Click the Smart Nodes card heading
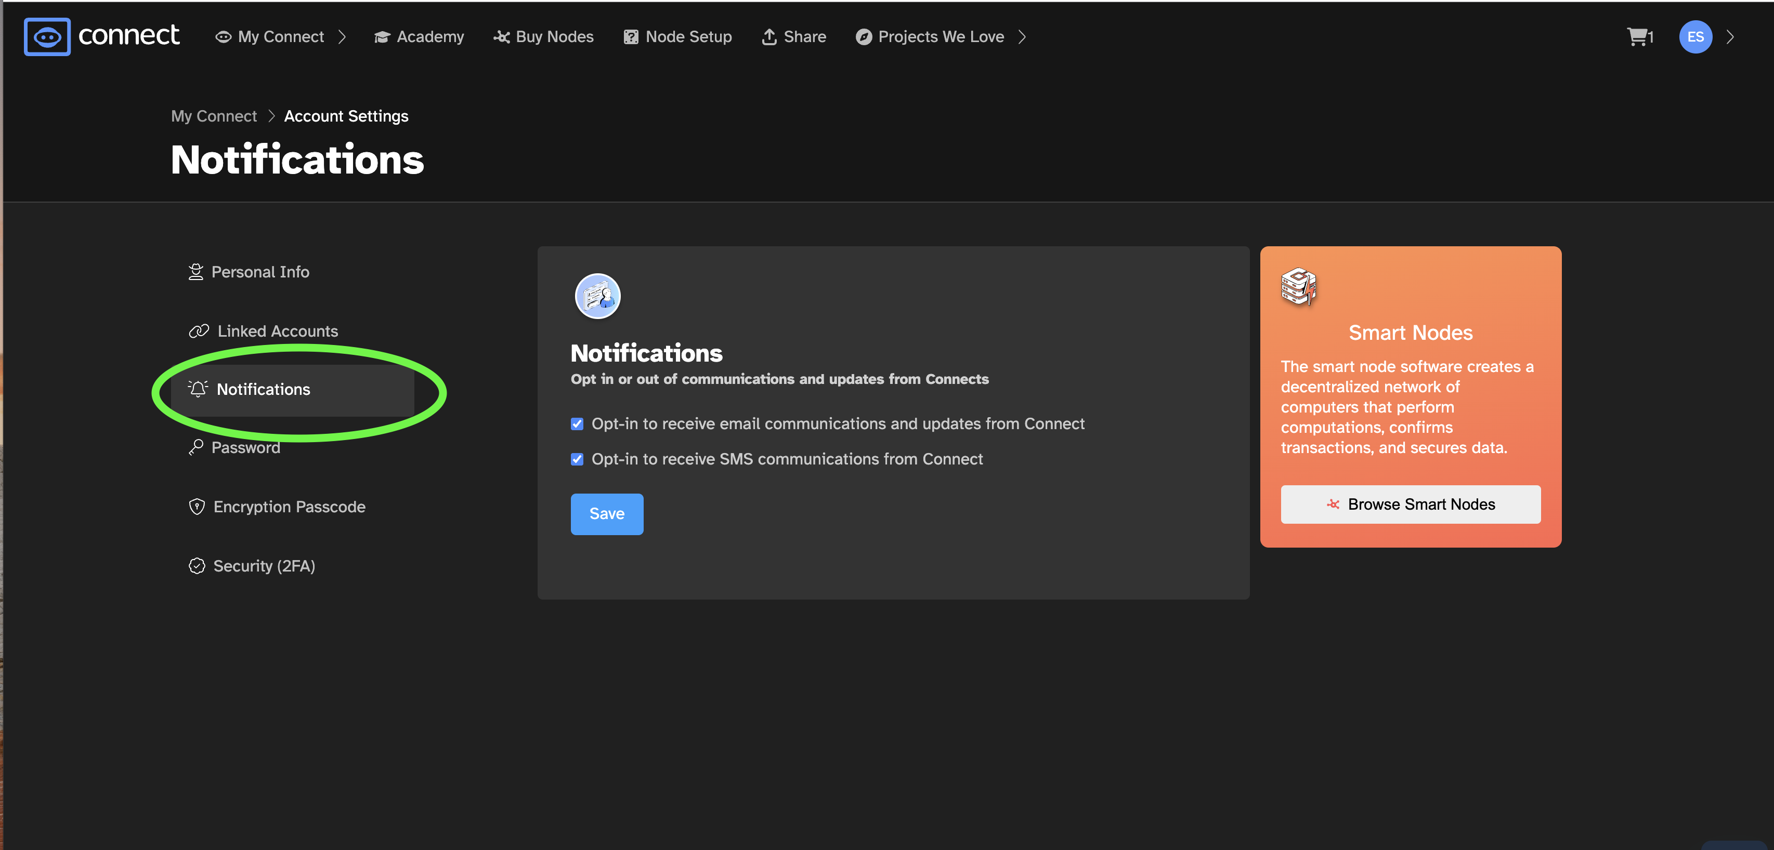Viewport: 1774px width, 850px height. 1411,333
